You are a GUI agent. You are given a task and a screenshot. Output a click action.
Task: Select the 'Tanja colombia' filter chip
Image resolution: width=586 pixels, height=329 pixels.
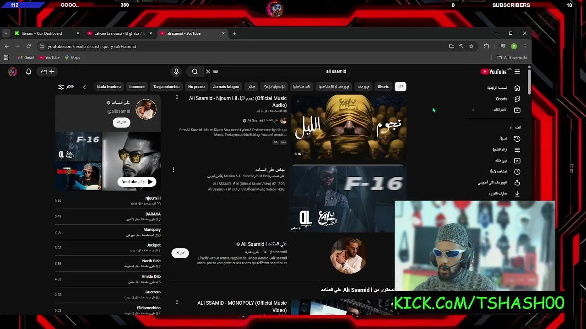[x=166, y=87]
